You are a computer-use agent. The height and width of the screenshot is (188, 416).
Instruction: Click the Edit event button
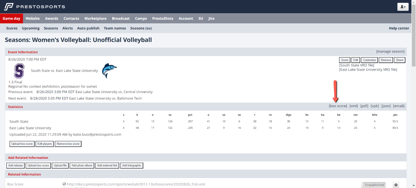(356, 60)
